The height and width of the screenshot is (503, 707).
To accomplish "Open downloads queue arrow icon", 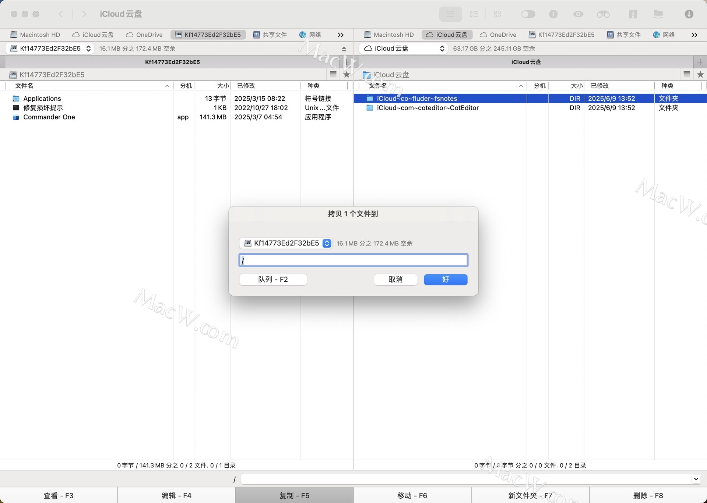I will 689,14.
